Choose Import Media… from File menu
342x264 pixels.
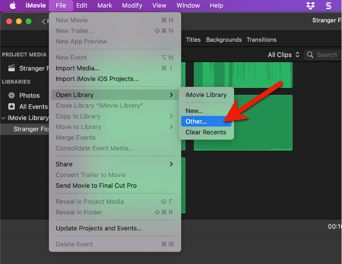tap(115, 68)
